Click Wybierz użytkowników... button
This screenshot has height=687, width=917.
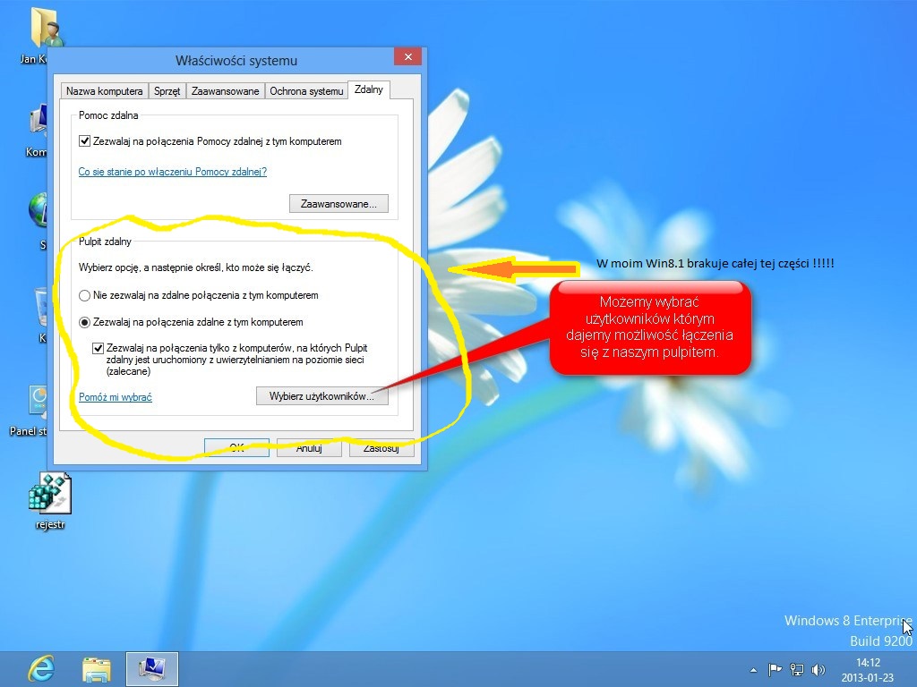[321, 396]
